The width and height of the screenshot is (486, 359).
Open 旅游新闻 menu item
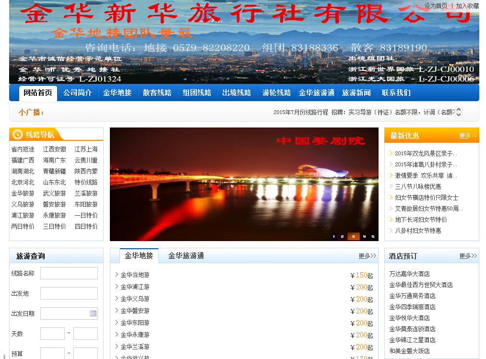tap(356, 93)
